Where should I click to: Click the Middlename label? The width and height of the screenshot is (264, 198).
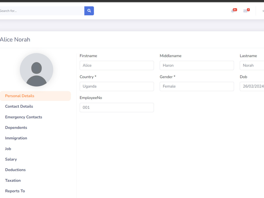pyautogui.click(x=171, y=56)
